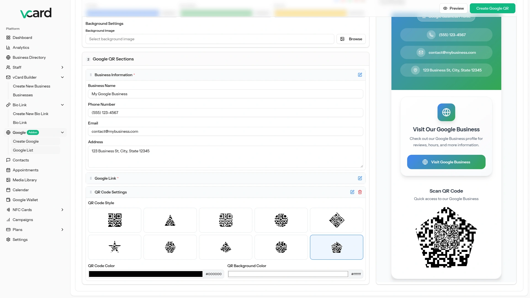Choose the diamond-shaped QR code style
The image size is (530, 298).
[x=336, y=220]
